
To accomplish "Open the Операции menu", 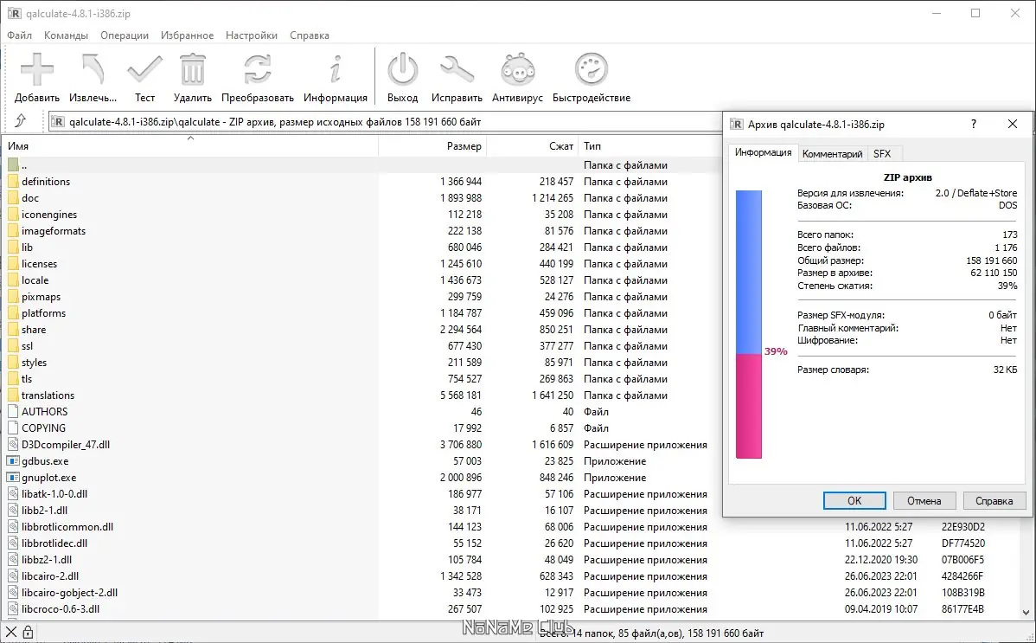I will tap(125, 35).
